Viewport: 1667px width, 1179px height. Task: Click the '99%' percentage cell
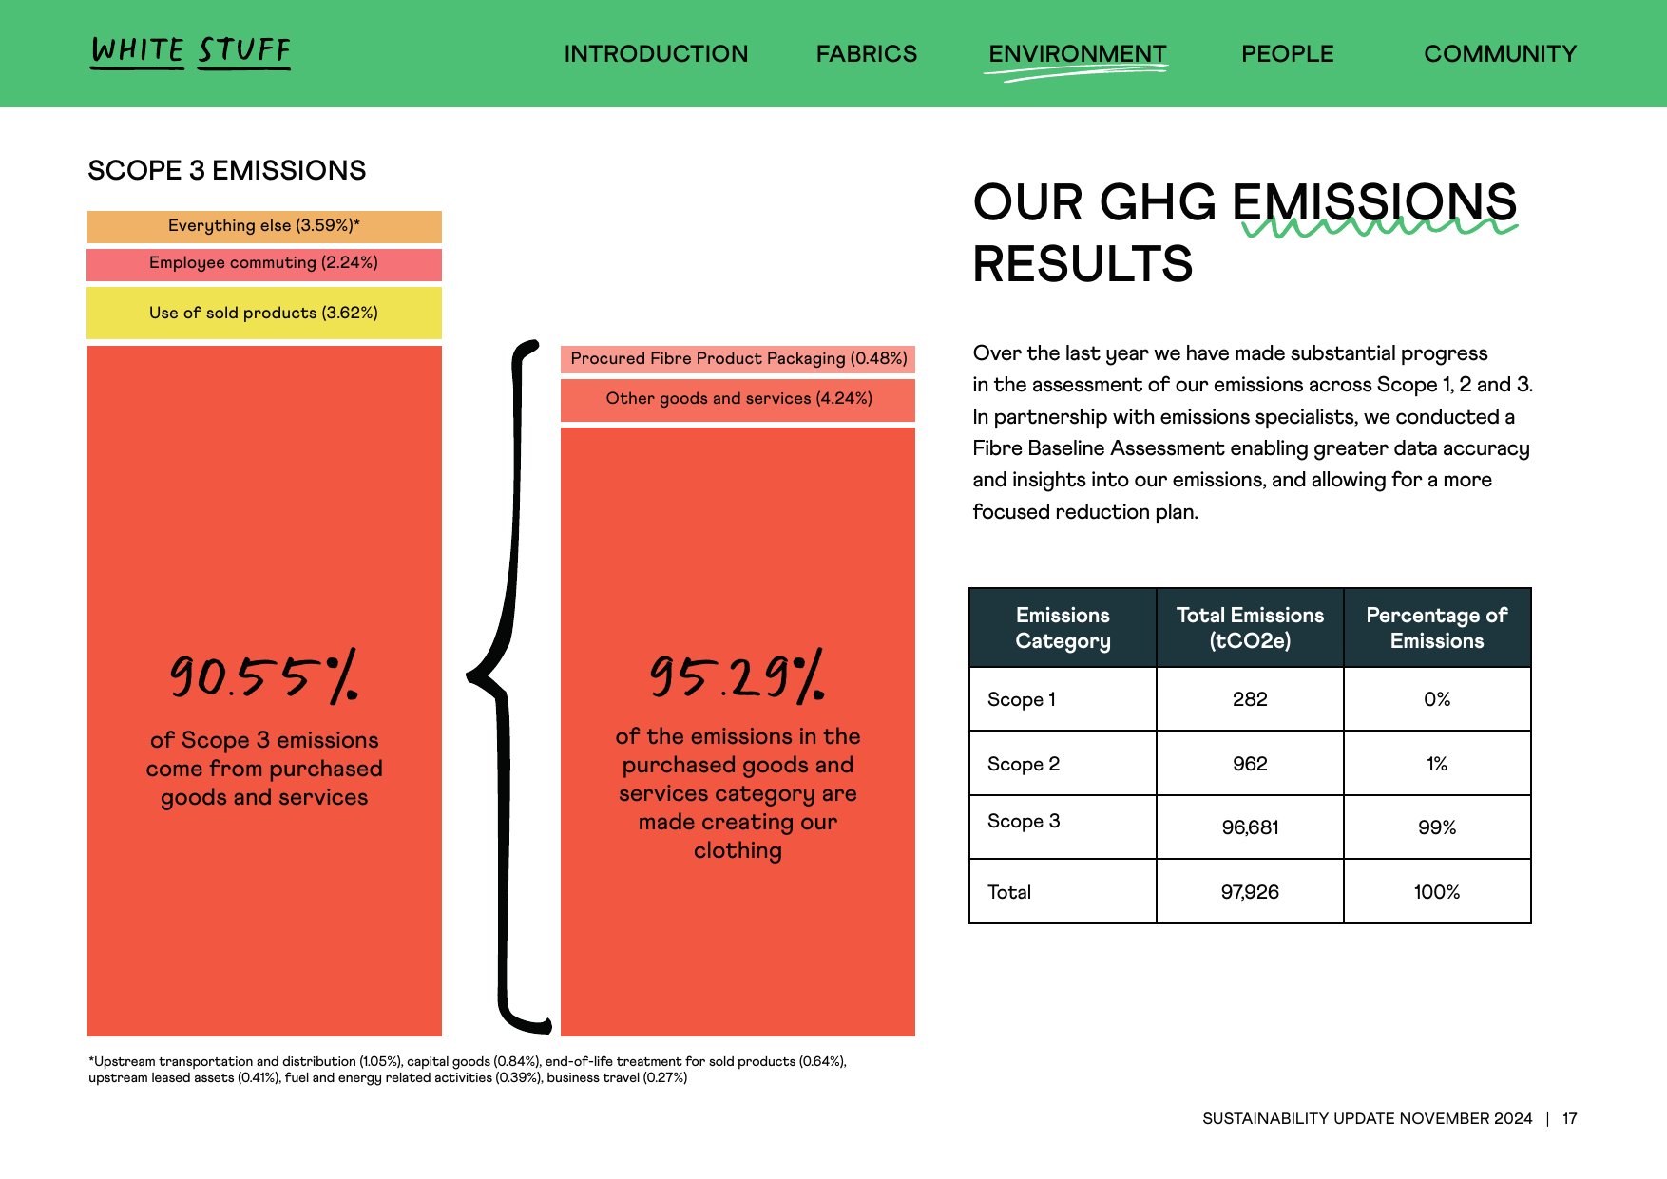tap(1437, 828)
